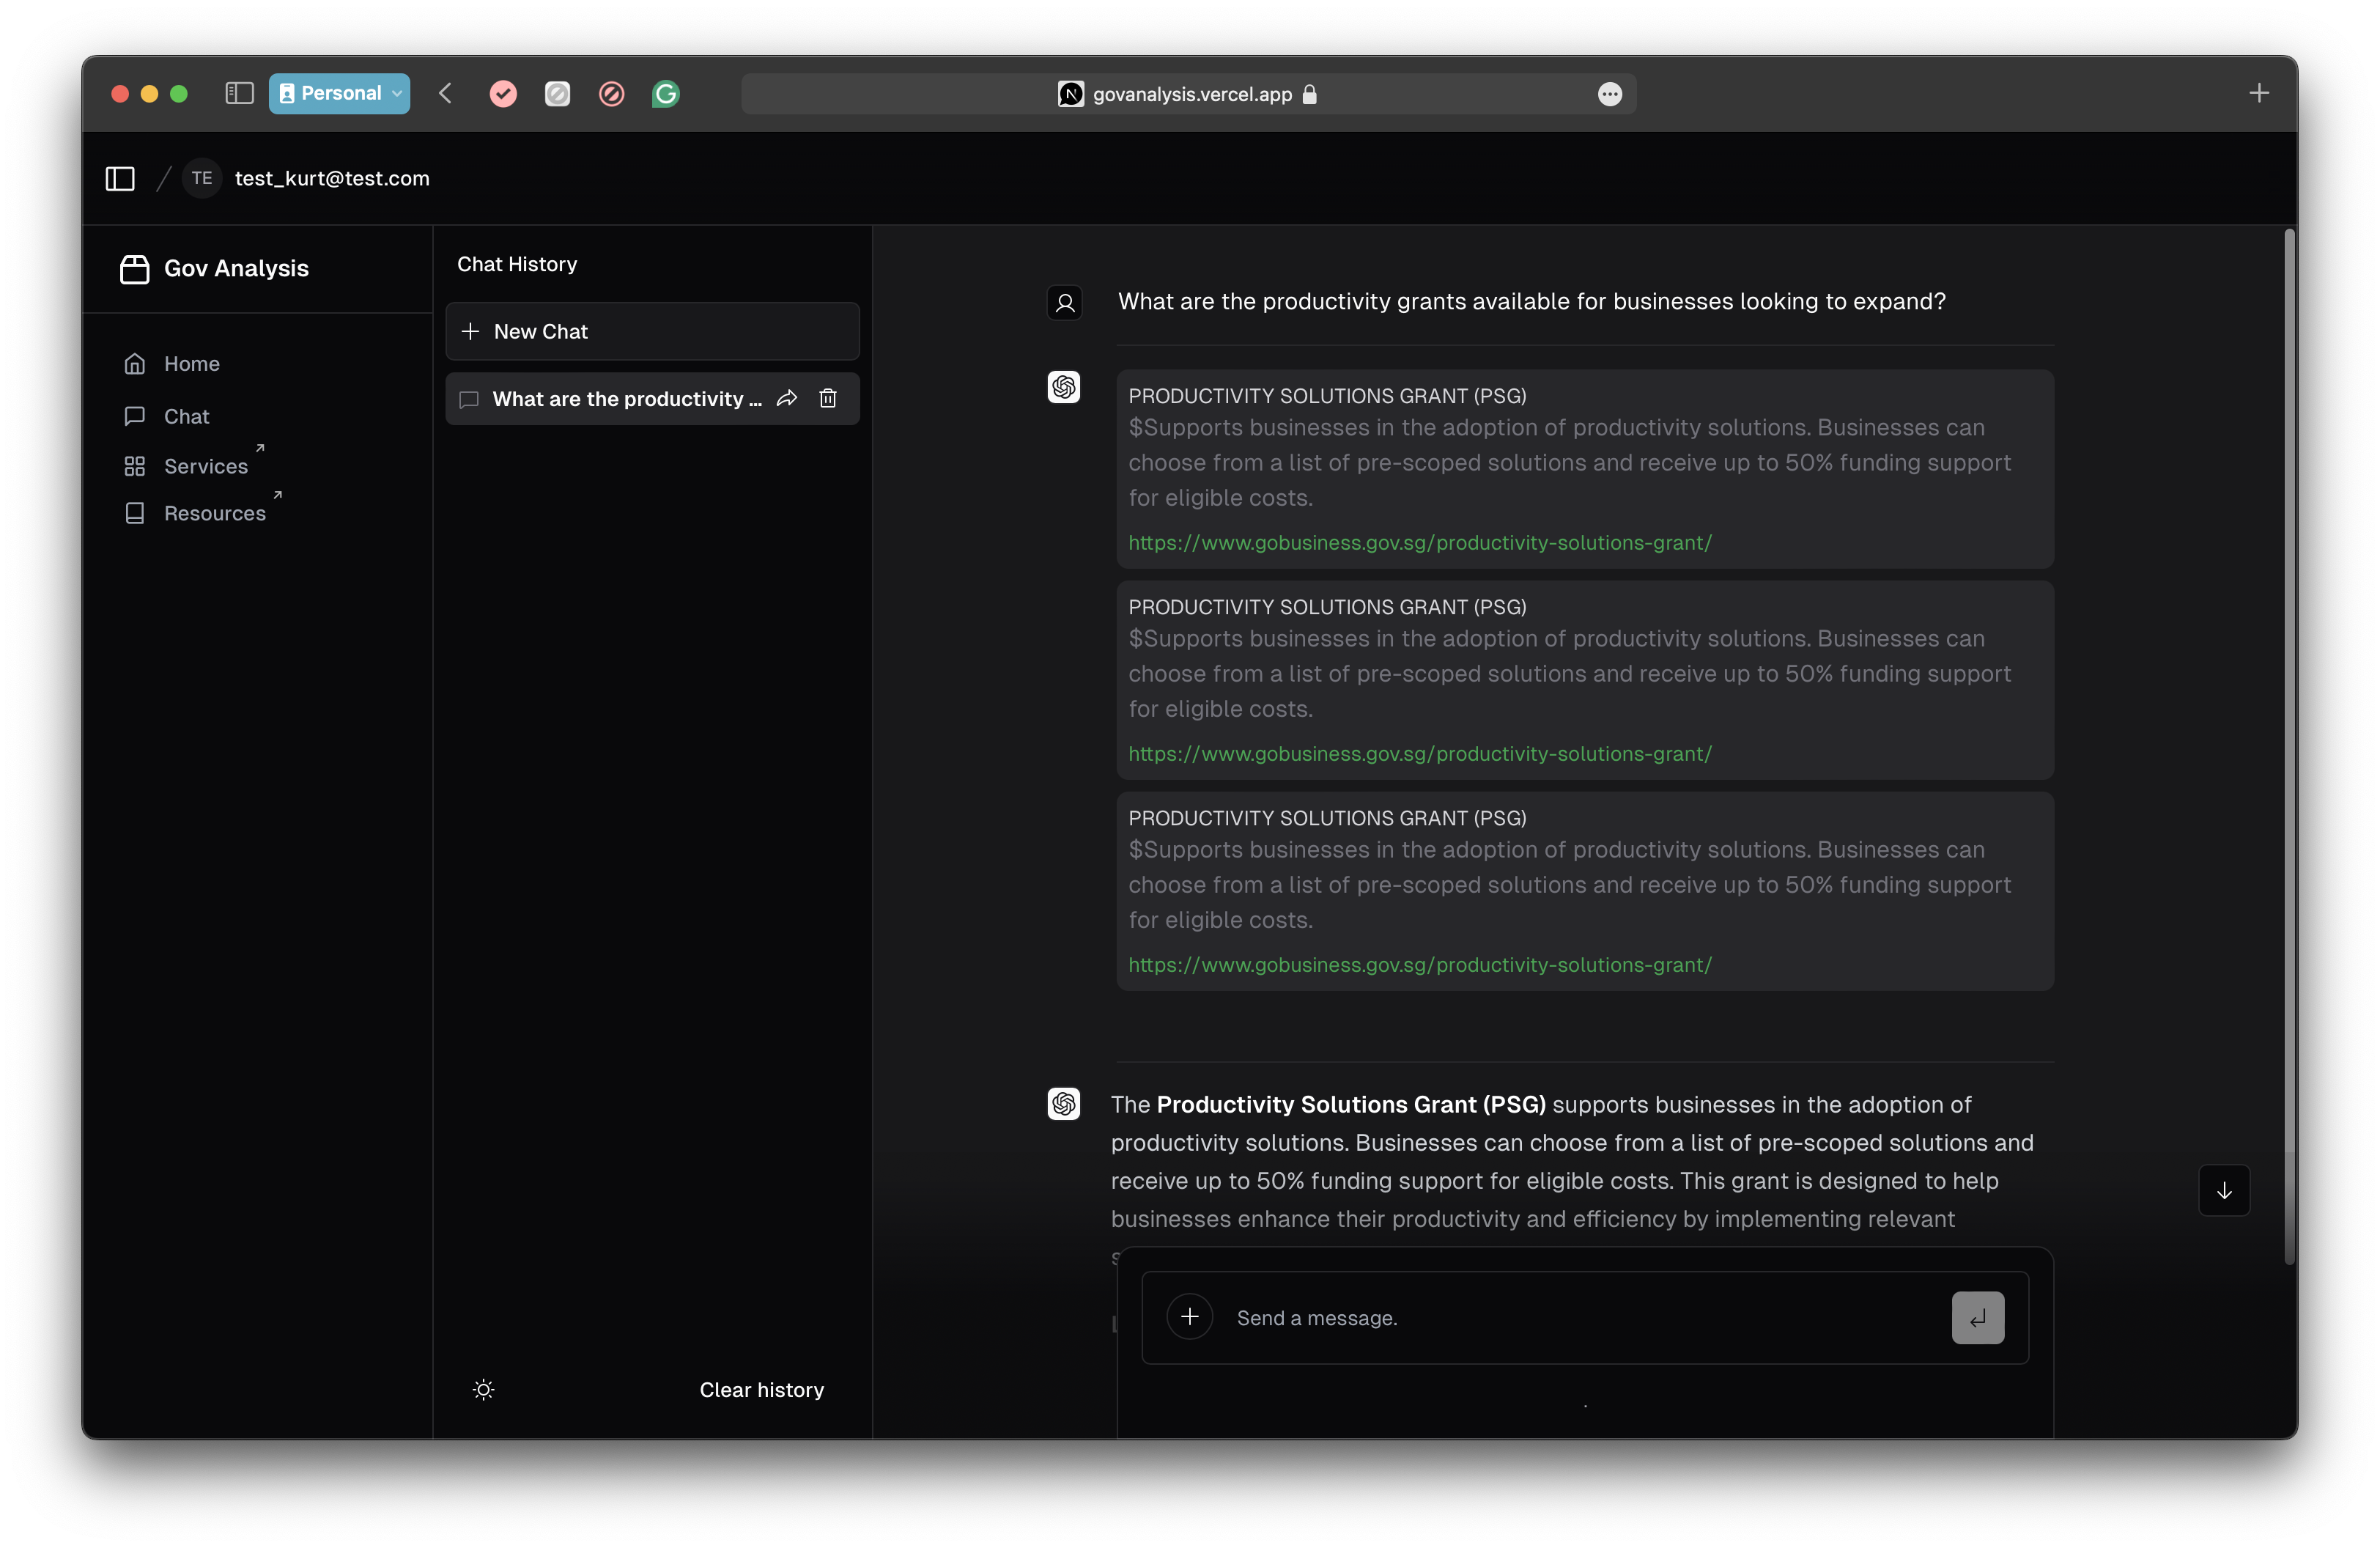Click the trash icon on chat history item
This screenshot has width=2380, height=1548.
click(x=827, y=399)
